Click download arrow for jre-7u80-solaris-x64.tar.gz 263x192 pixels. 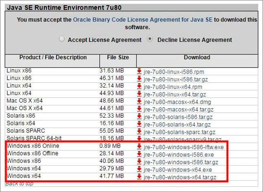point(139,124)
